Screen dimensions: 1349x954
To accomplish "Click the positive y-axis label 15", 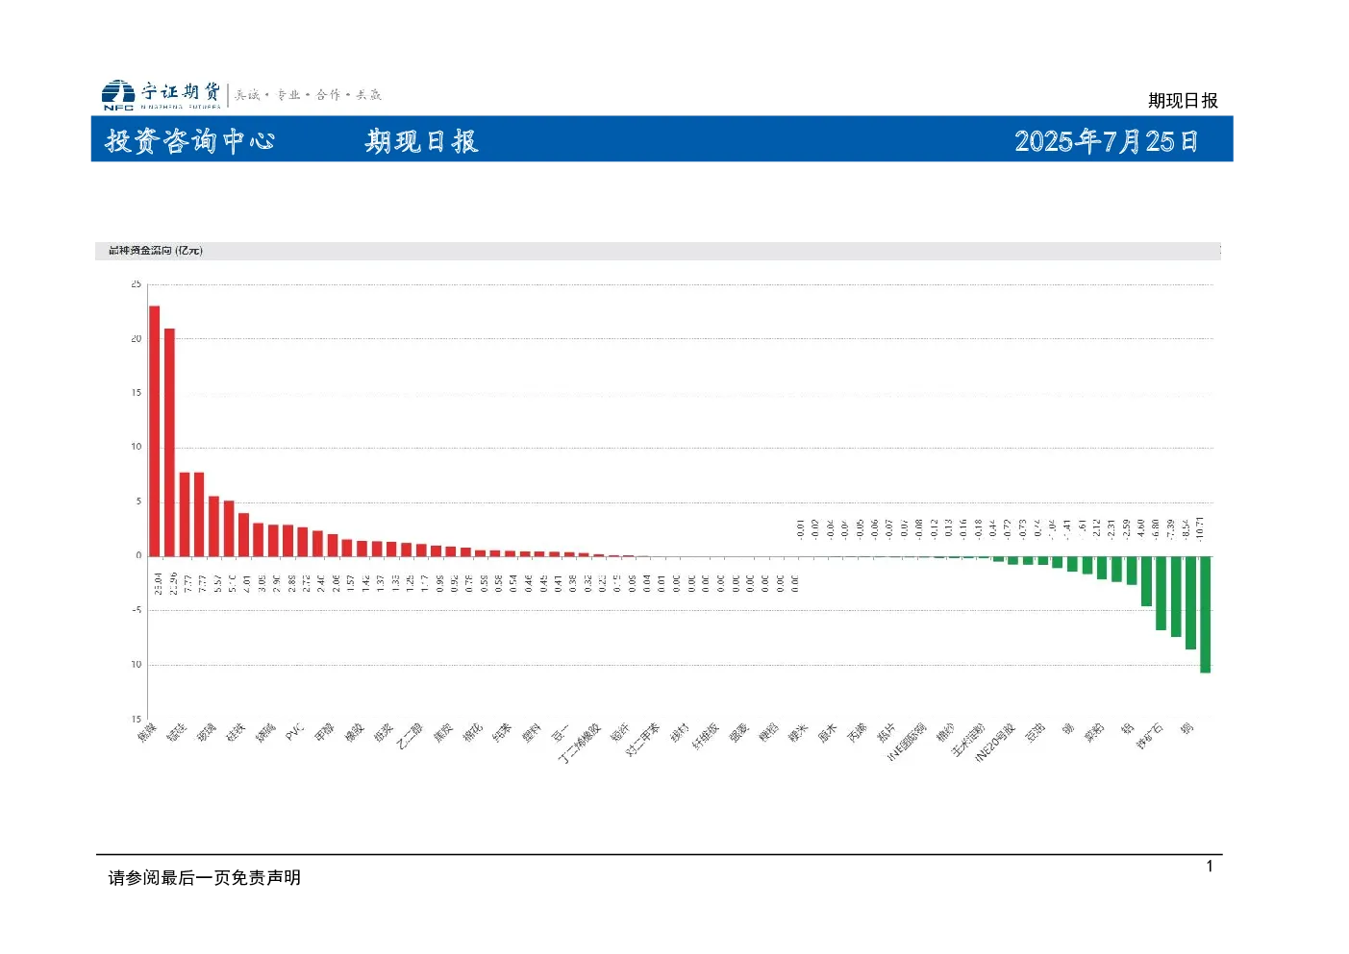I will pos(136,393).
